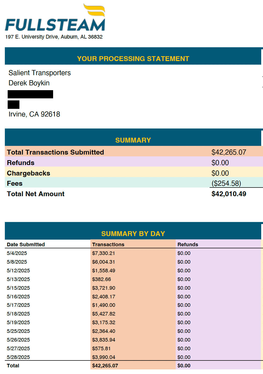The height and width of the screenshot is (374, 263).
Task: Select the Derek Boykin contact name
Action: coord(29,83)
